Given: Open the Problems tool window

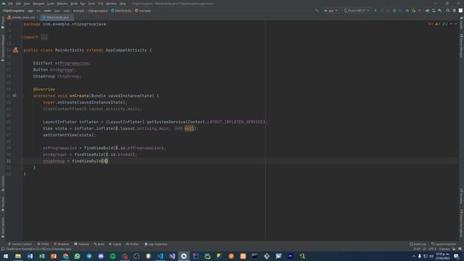Looking at the screenshot, I should 62,244.
